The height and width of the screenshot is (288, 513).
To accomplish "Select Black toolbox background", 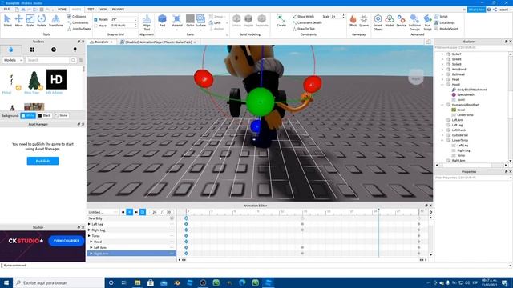I will pyautogui.click(x=45, y=115).
